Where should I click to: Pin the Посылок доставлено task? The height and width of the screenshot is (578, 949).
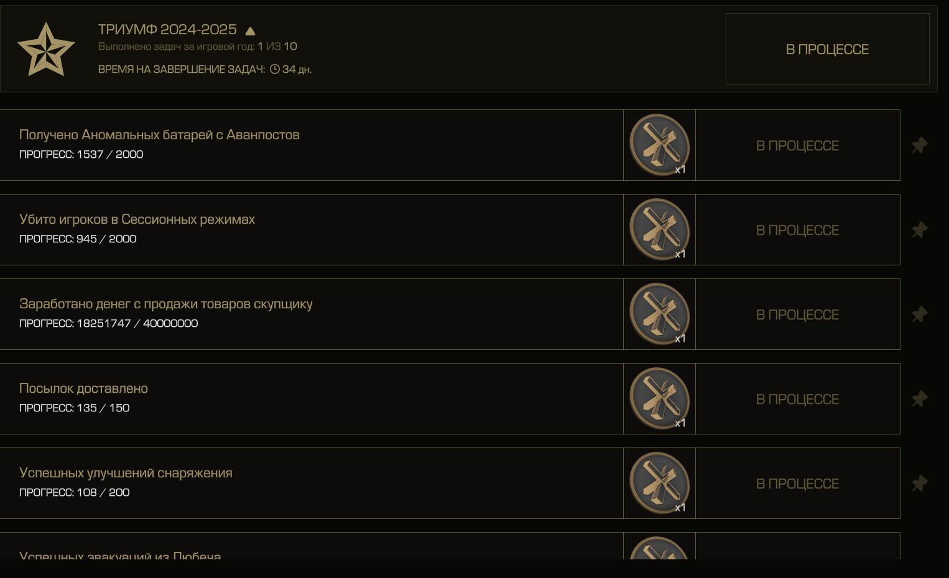tap(919, 399)
